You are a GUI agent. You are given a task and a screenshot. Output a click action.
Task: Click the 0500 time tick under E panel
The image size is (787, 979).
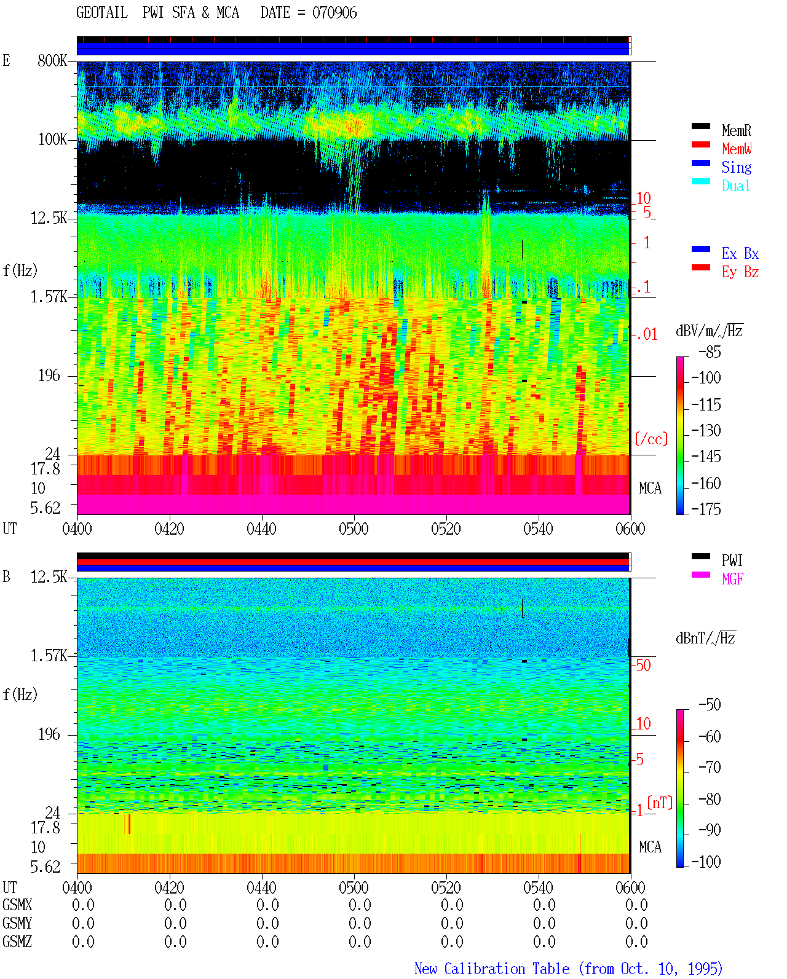point(354,529)
